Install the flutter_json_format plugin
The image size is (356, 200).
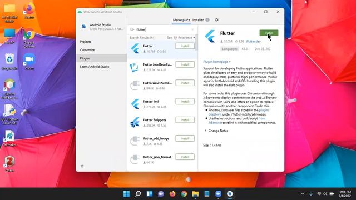pyautogui.click(x=185, y=157)
